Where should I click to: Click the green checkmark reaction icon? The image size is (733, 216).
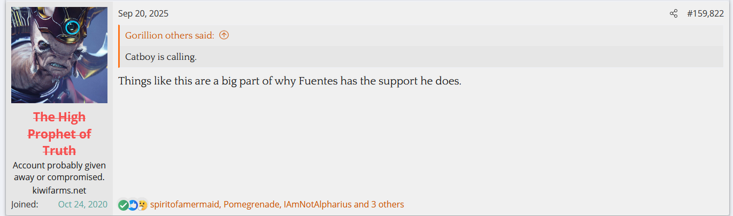[123, 205]
